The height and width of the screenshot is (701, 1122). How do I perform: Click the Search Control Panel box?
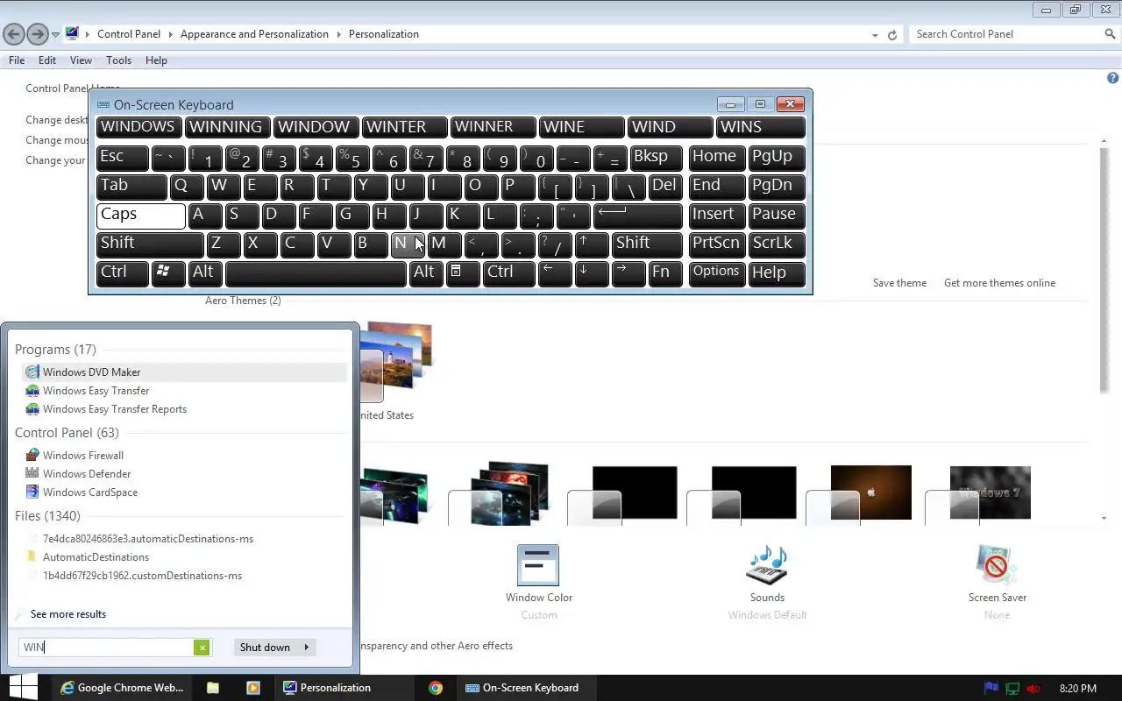(x=1007, y=34)
